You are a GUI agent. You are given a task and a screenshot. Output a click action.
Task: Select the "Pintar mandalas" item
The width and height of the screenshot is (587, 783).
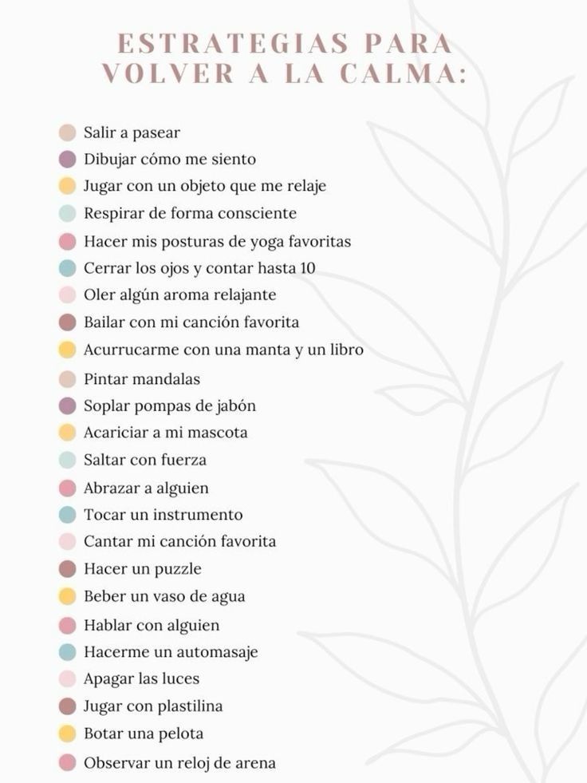pos(142,378)
